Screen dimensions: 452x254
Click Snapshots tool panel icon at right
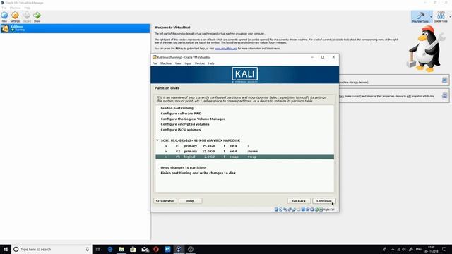point(444,95)
